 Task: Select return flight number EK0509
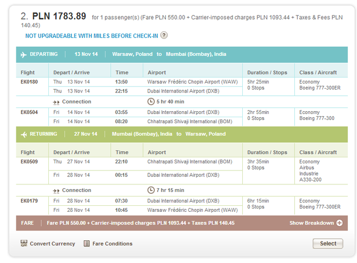tap(29, 162)
